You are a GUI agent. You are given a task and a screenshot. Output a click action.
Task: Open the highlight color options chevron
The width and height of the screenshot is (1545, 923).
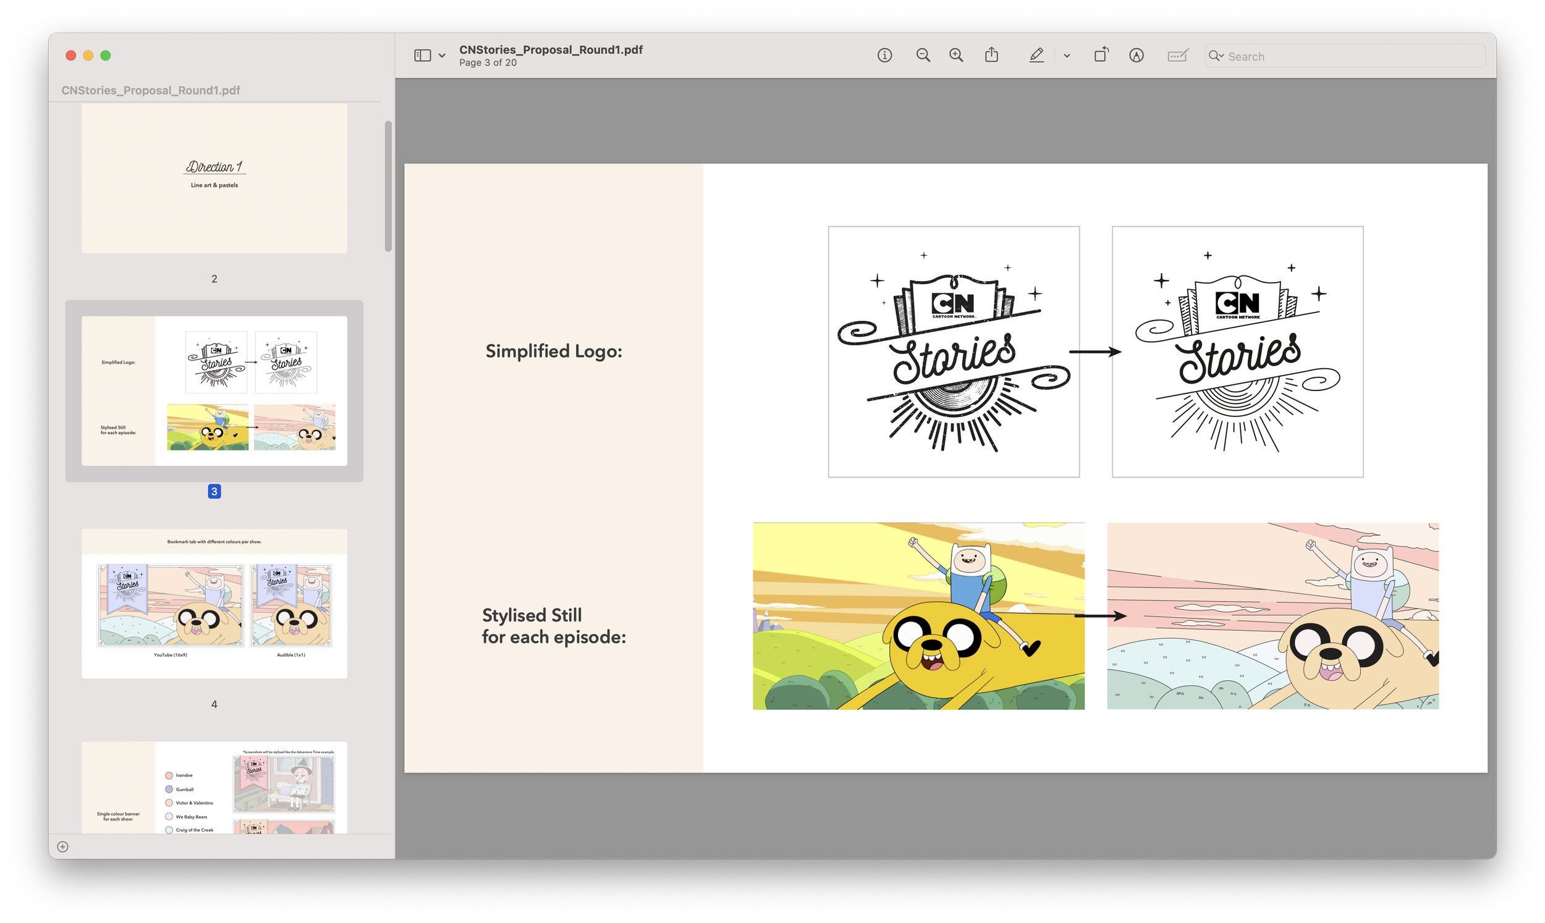pyautogui.click(x=1067, y=56)
